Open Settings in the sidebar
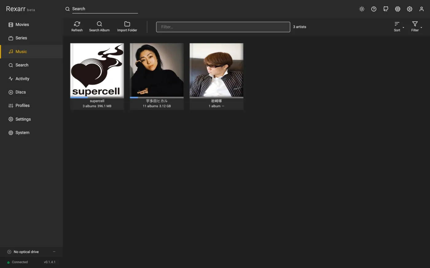This screenshot has height=268, width=430. pos(31,119)
